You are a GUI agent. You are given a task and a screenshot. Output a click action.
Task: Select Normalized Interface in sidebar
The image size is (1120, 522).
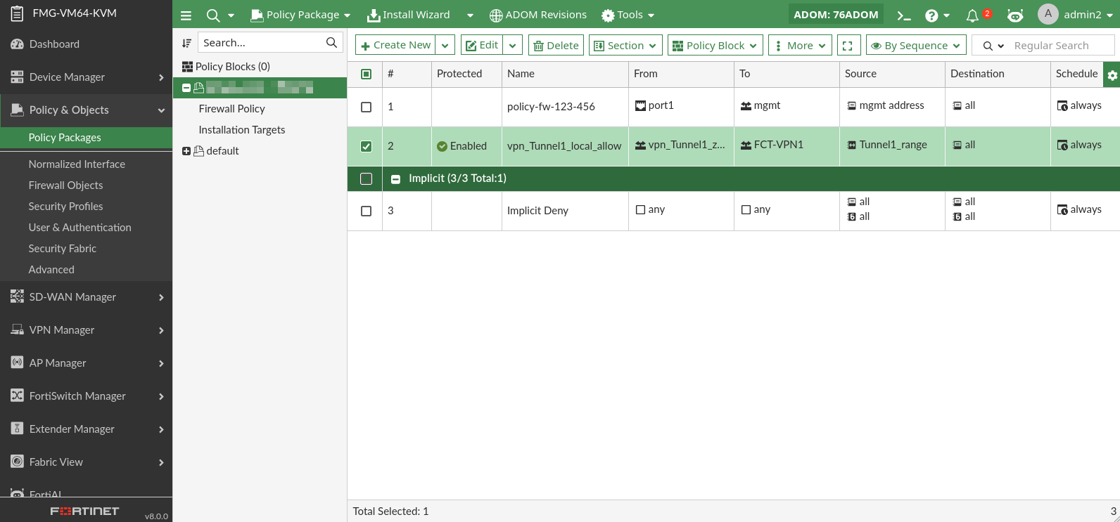(x=77, y=164)
